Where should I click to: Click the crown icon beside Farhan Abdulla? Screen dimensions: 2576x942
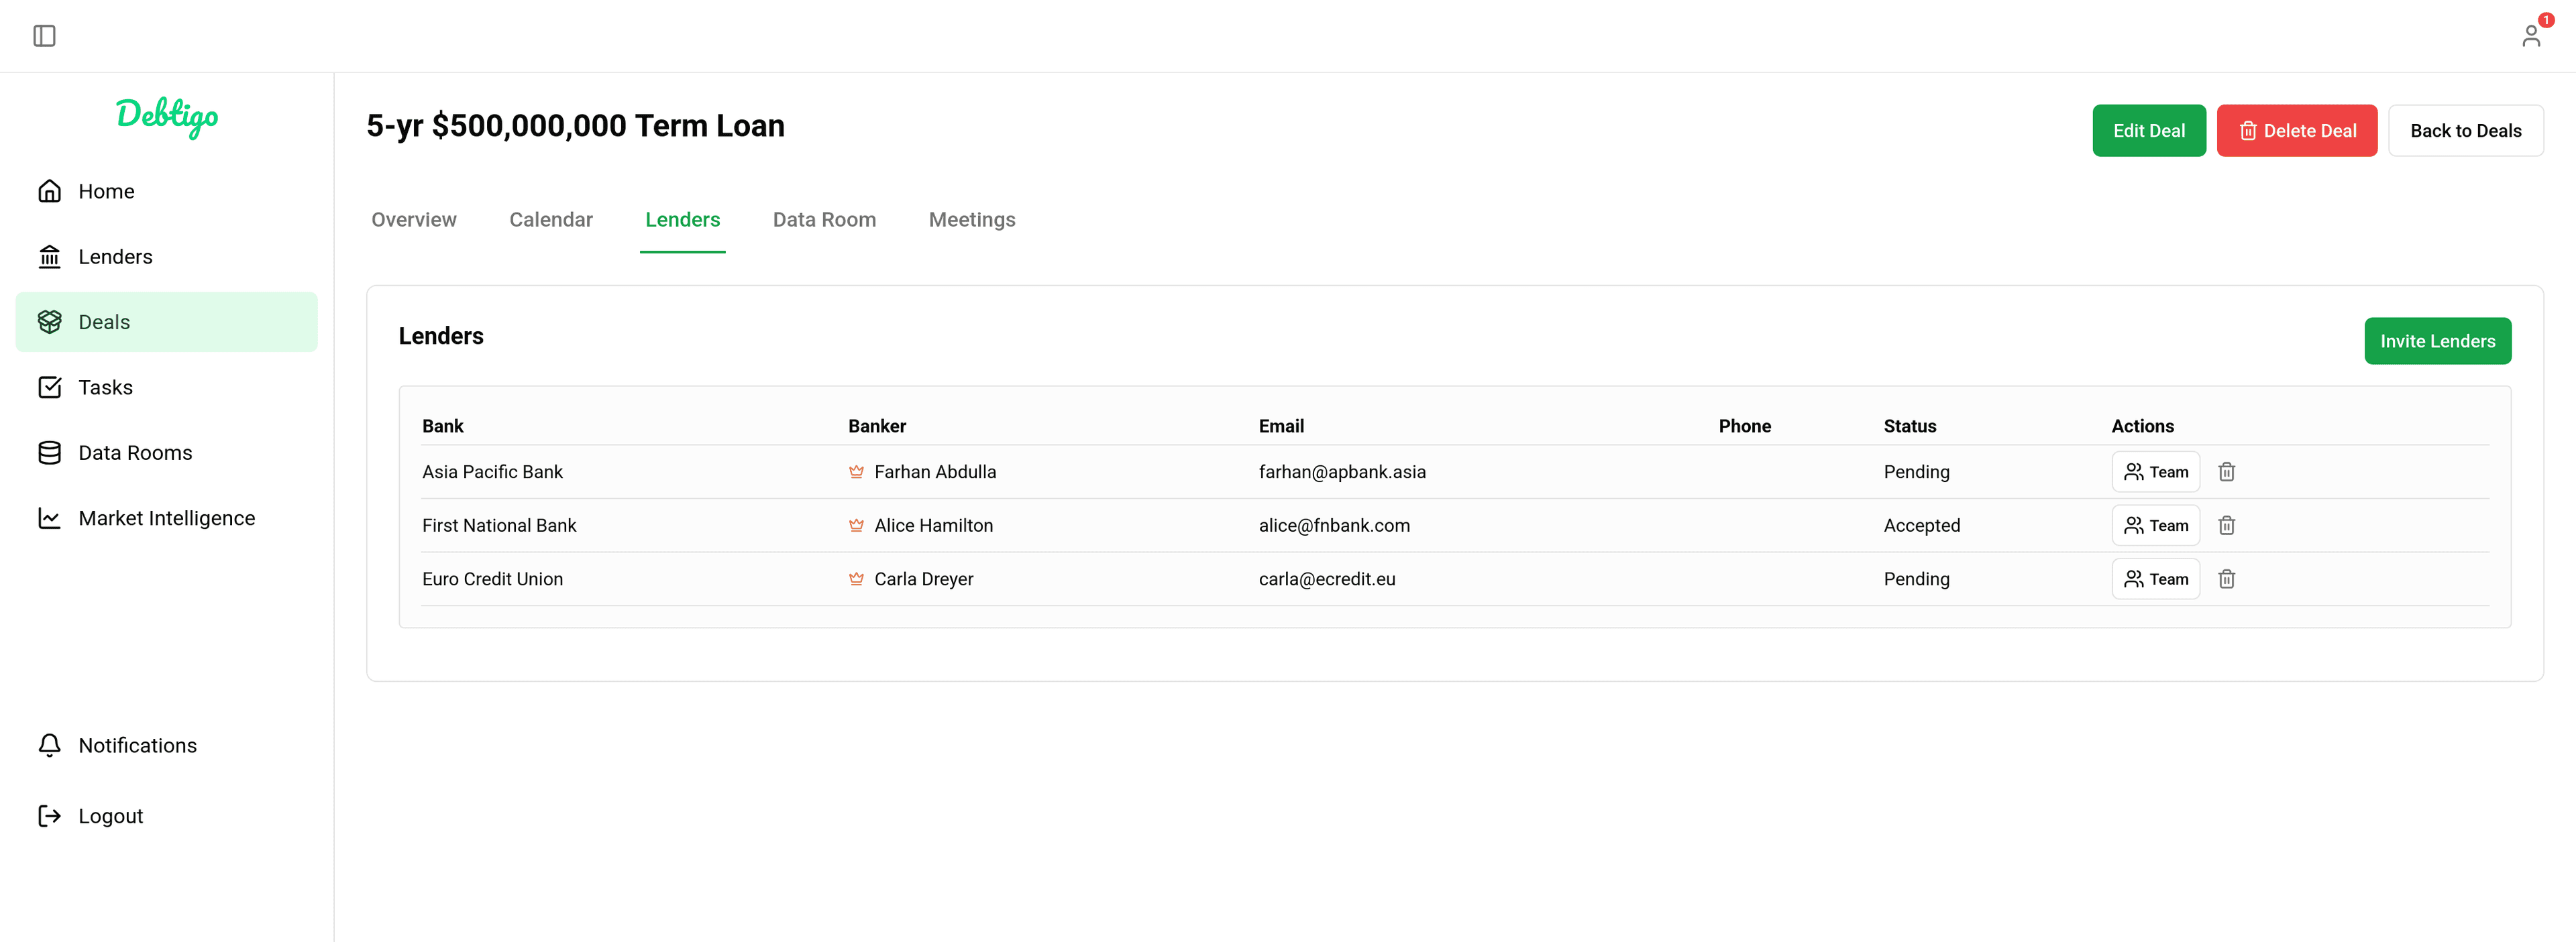(x=857, y=471)
